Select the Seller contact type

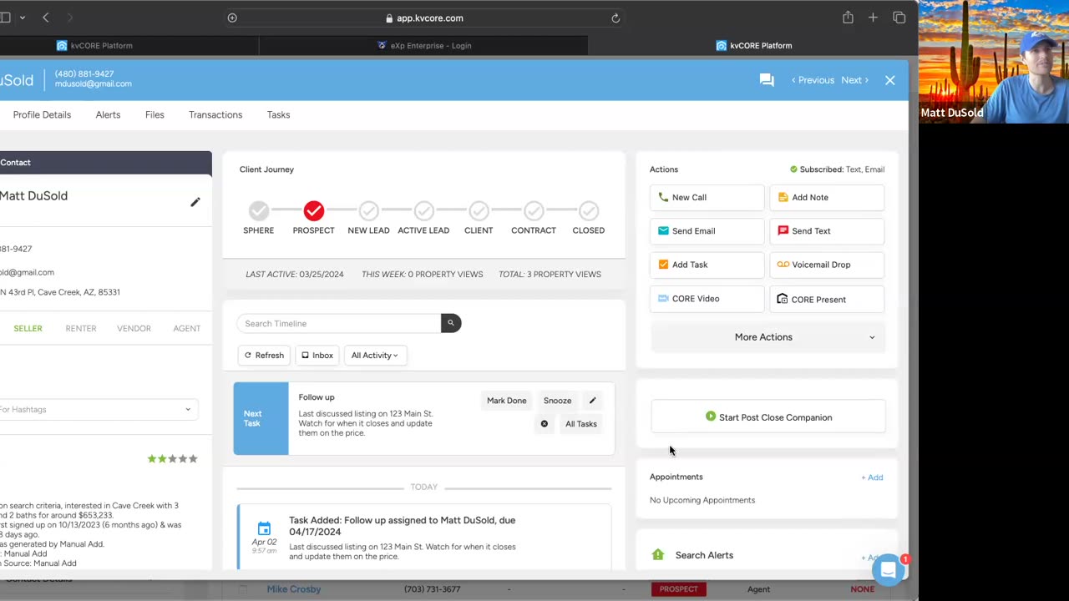click(x=28, y=329)
